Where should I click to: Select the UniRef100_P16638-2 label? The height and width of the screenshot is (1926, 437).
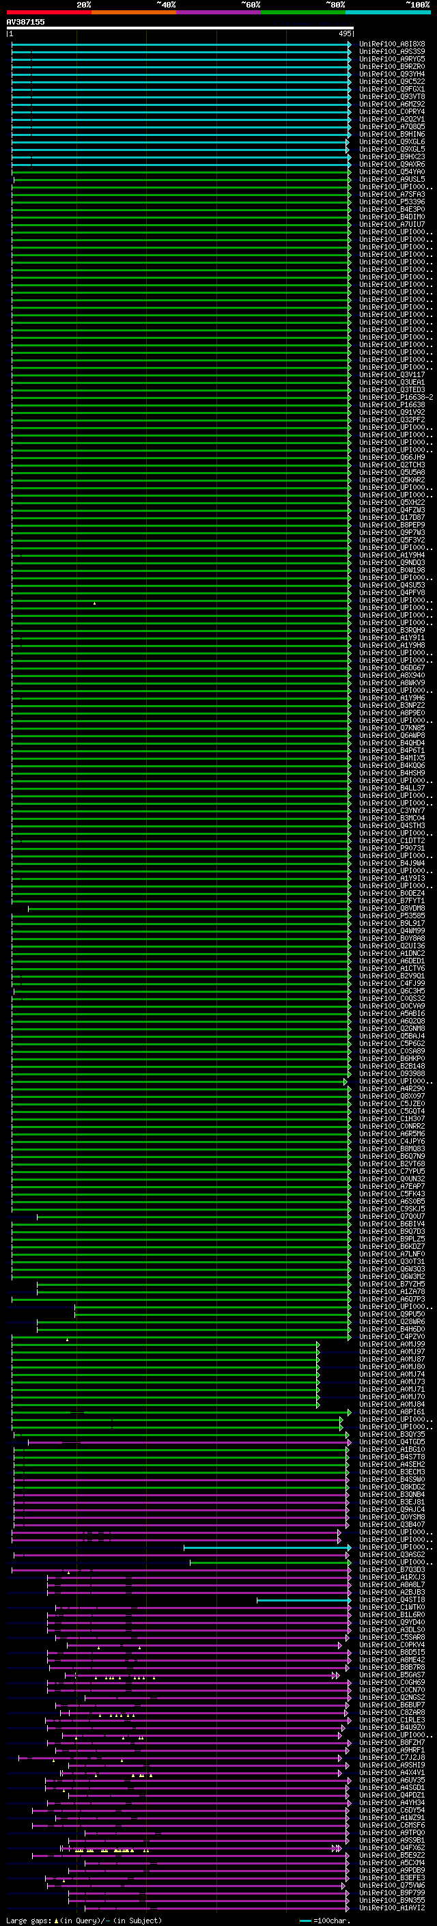point(396,397)
